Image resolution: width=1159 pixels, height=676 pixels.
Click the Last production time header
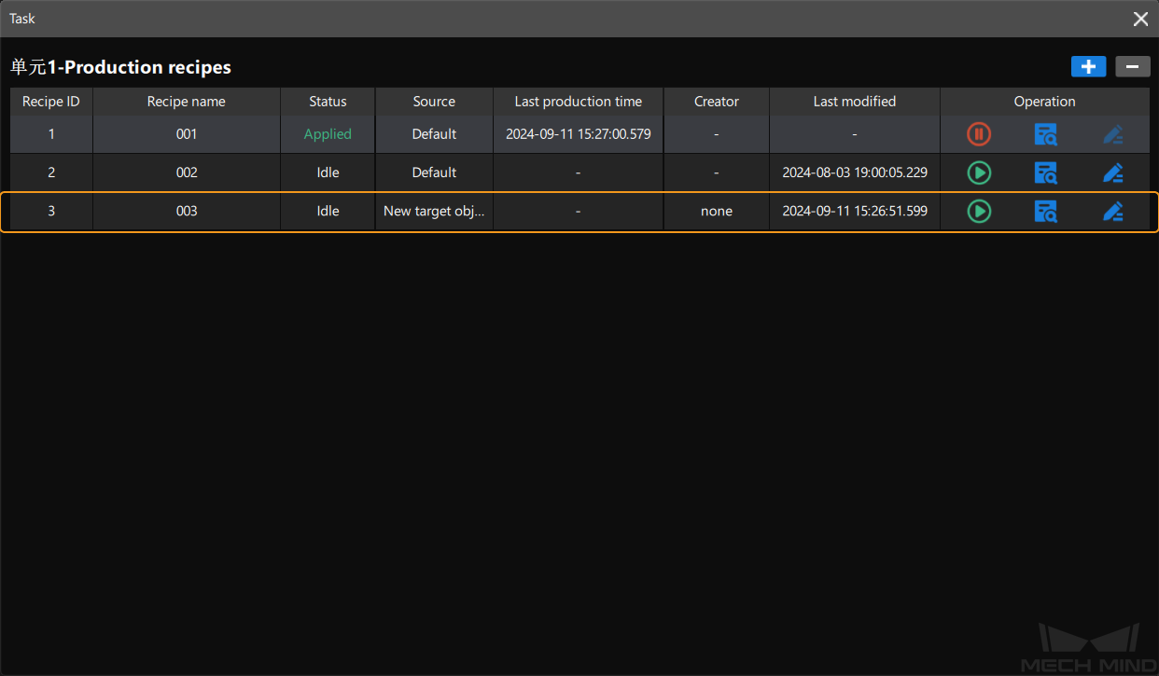[x=578, y=102]
